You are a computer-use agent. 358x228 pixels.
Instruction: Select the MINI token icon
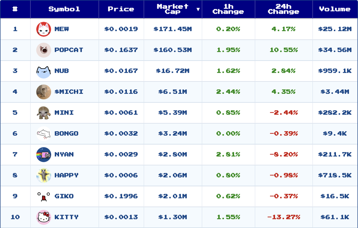(44, 113)
